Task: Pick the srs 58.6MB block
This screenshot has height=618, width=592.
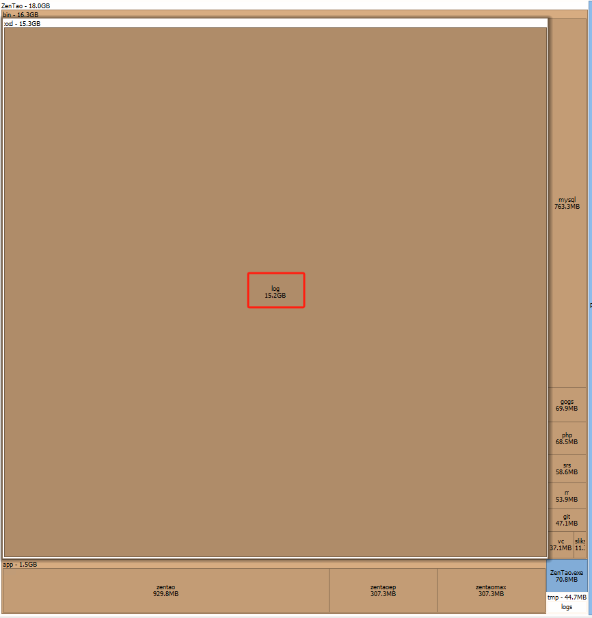Action: click(567, 469)
